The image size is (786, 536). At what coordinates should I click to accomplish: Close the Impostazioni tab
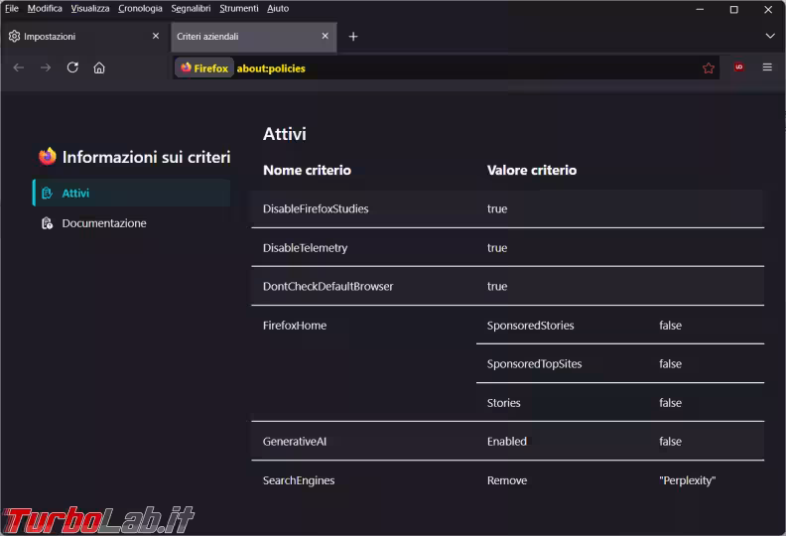coord(156,36)
